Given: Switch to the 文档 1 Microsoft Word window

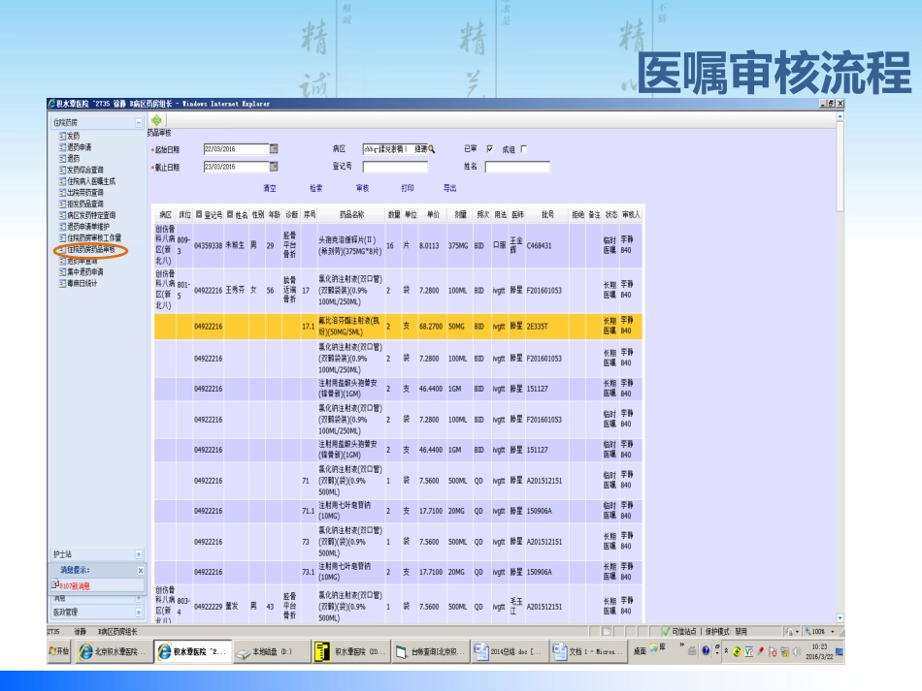Looking at the screenshot, I should [588, 651].
